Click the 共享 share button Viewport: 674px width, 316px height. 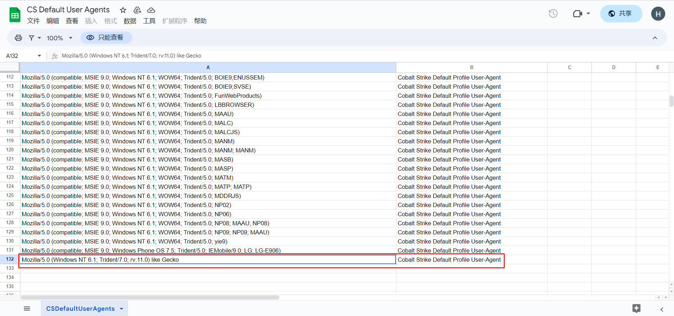click(x=621, y=14)
